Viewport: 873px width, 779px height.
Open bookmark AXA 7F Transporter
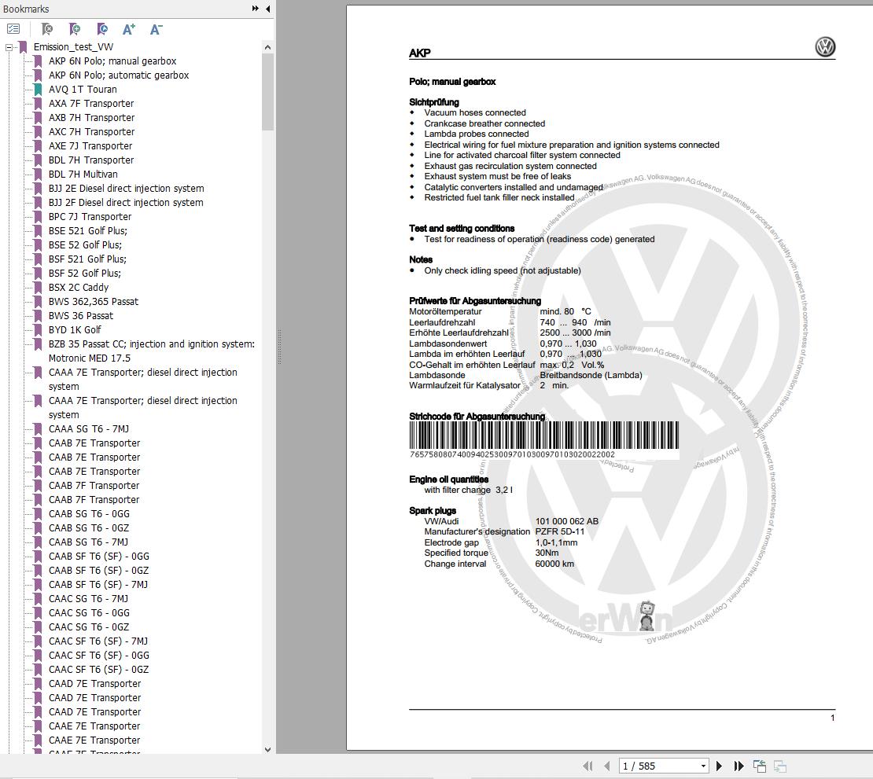[91, 104]
